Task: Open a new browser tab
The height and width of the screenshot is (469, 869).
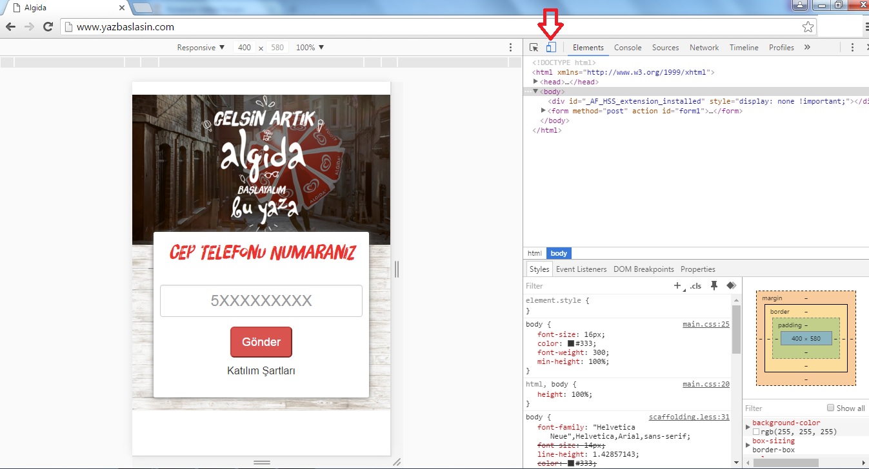Action: [x=142, y=8]
